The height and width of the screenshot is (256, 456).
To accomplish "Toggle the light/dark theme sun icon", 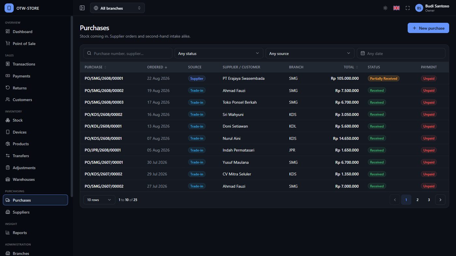I will click(x=385, y=8).
